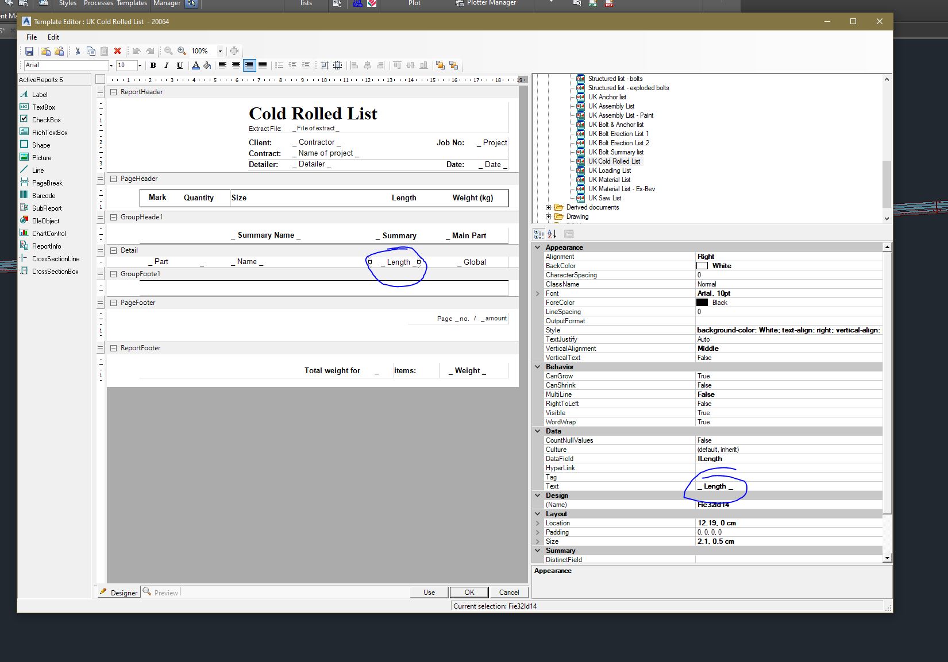
Task: Select the Barcode tool in the toolbox
Action: [43, 196]
